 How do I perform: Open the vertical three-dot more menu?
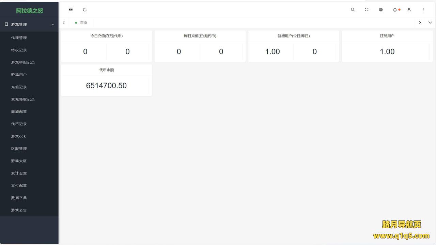point(423,10)
